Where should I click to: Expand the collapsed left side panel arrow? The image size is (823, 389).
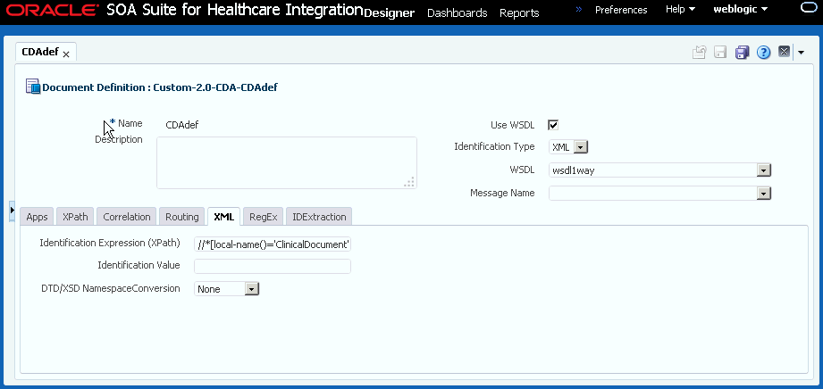13,210
